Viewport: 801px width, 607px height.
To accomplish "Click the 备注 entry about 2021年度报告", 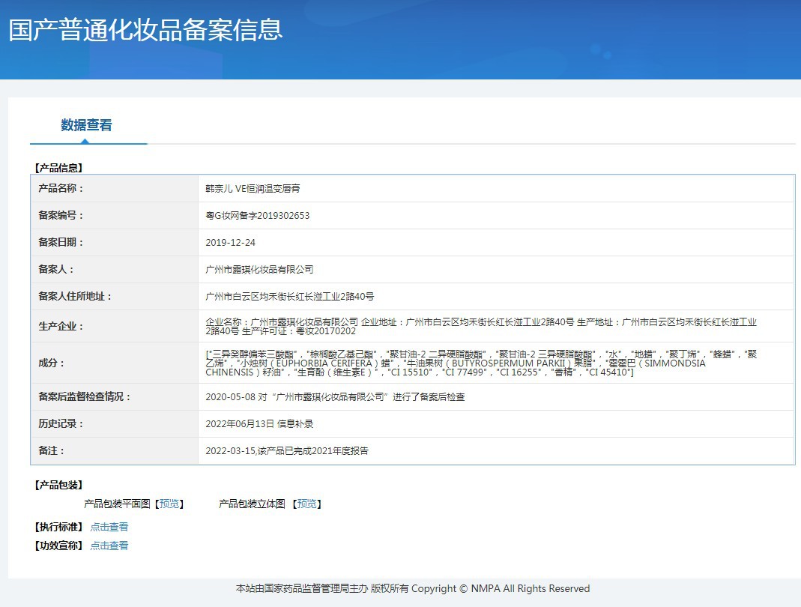I will click(286, 450).
